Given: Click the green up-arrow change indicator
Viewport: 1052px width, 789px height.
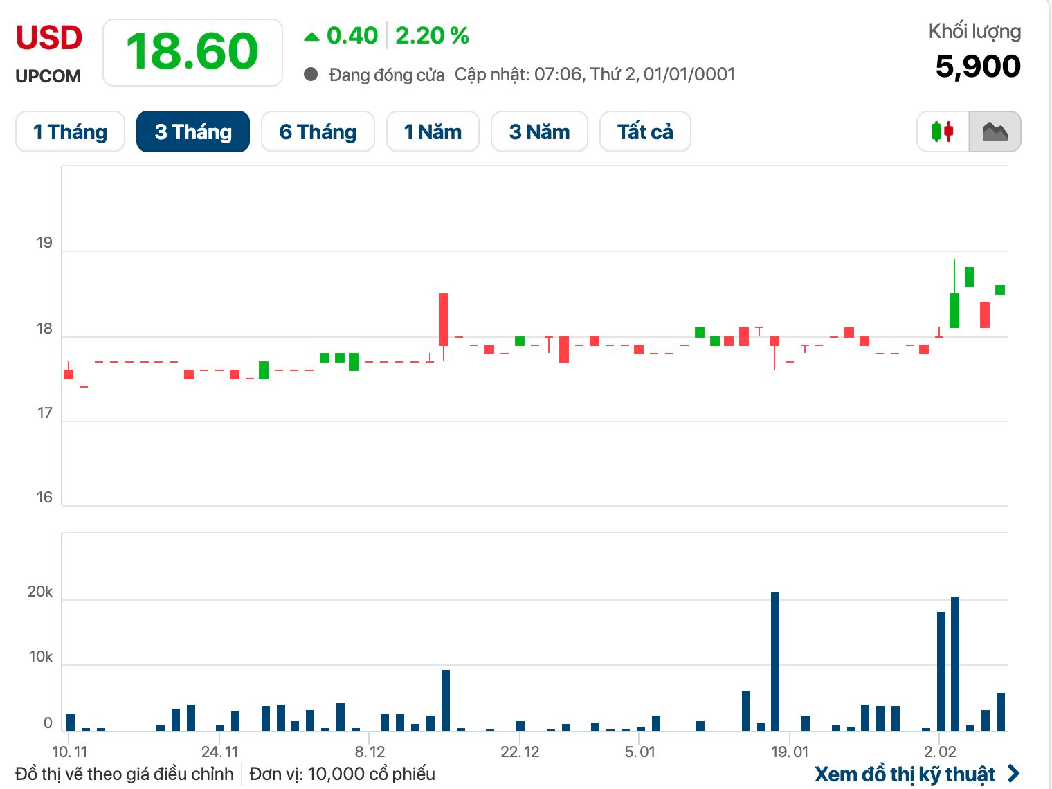Looking at the screenshot, I should click(x=311, y=36).
